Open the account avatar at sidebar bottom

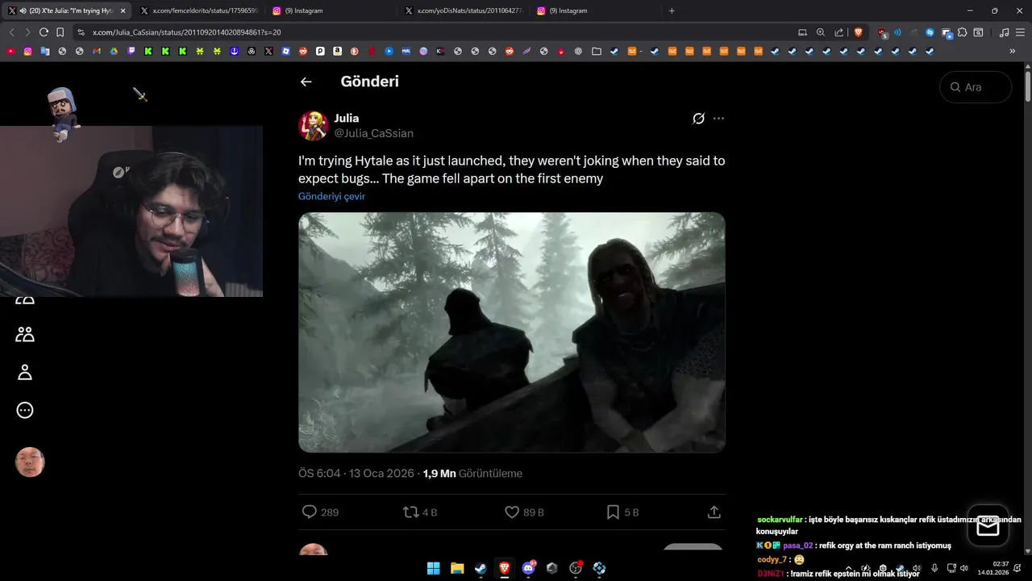30,462
